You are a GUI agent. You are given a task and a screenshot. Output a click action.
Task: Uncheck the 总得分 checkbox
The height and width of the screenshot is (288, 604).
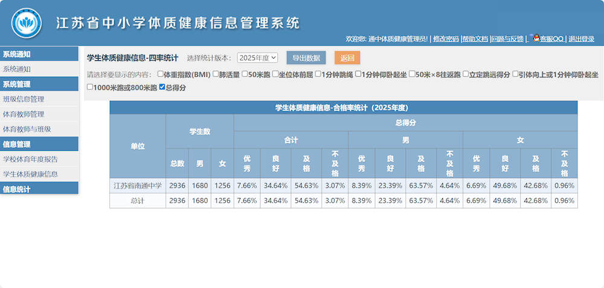162,87
